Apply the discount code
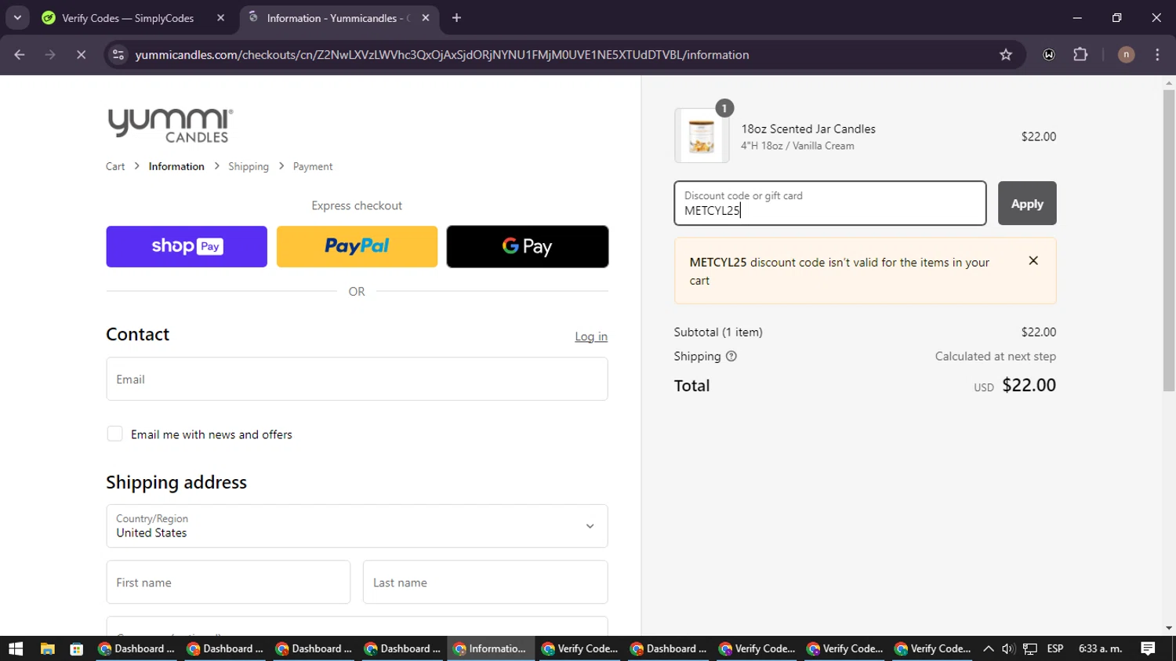The height and width of the screenshot is (661, 1176). tap(1027, 203)
